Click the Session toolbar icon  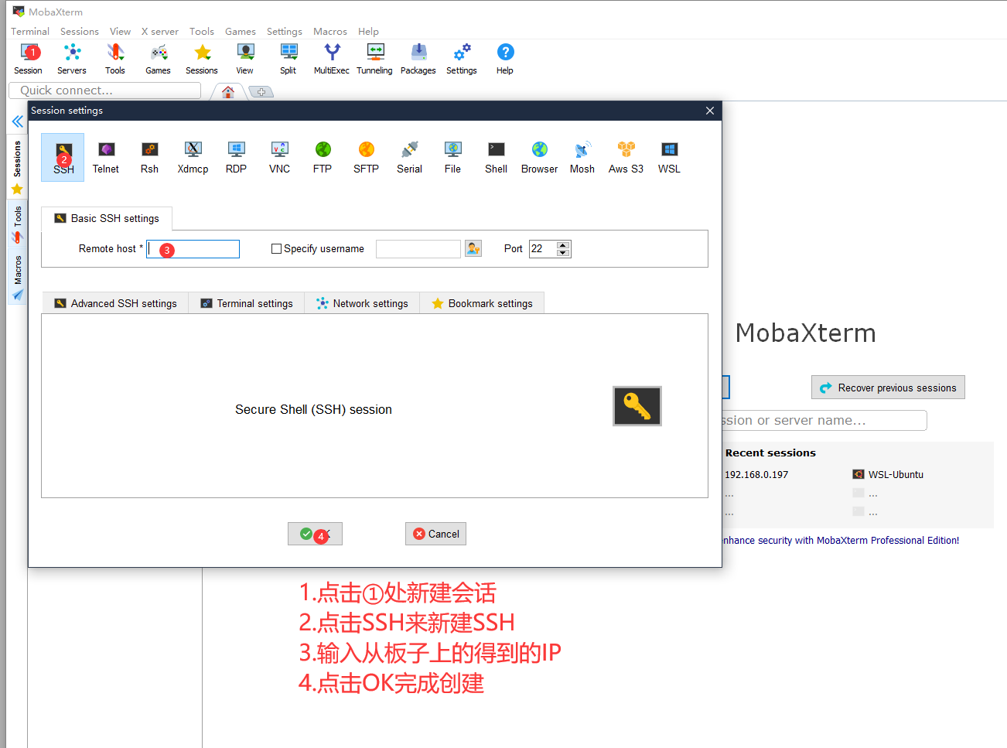[x=29, y=59]
